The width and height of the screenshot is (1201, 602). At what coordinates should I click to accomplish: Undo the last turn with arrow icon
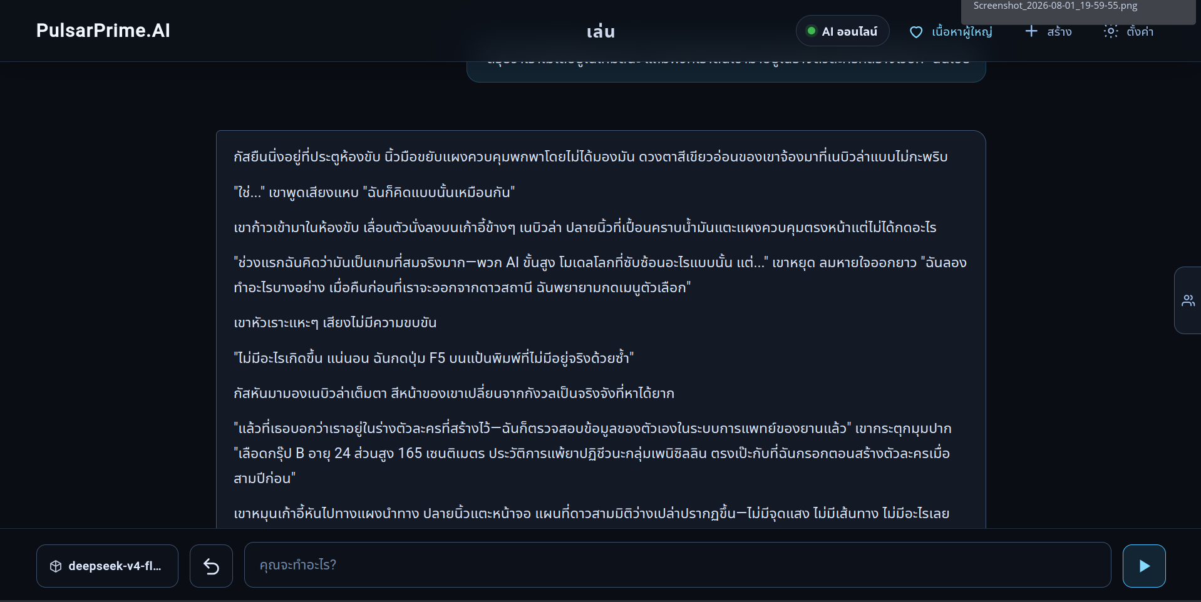coord(211,566)
